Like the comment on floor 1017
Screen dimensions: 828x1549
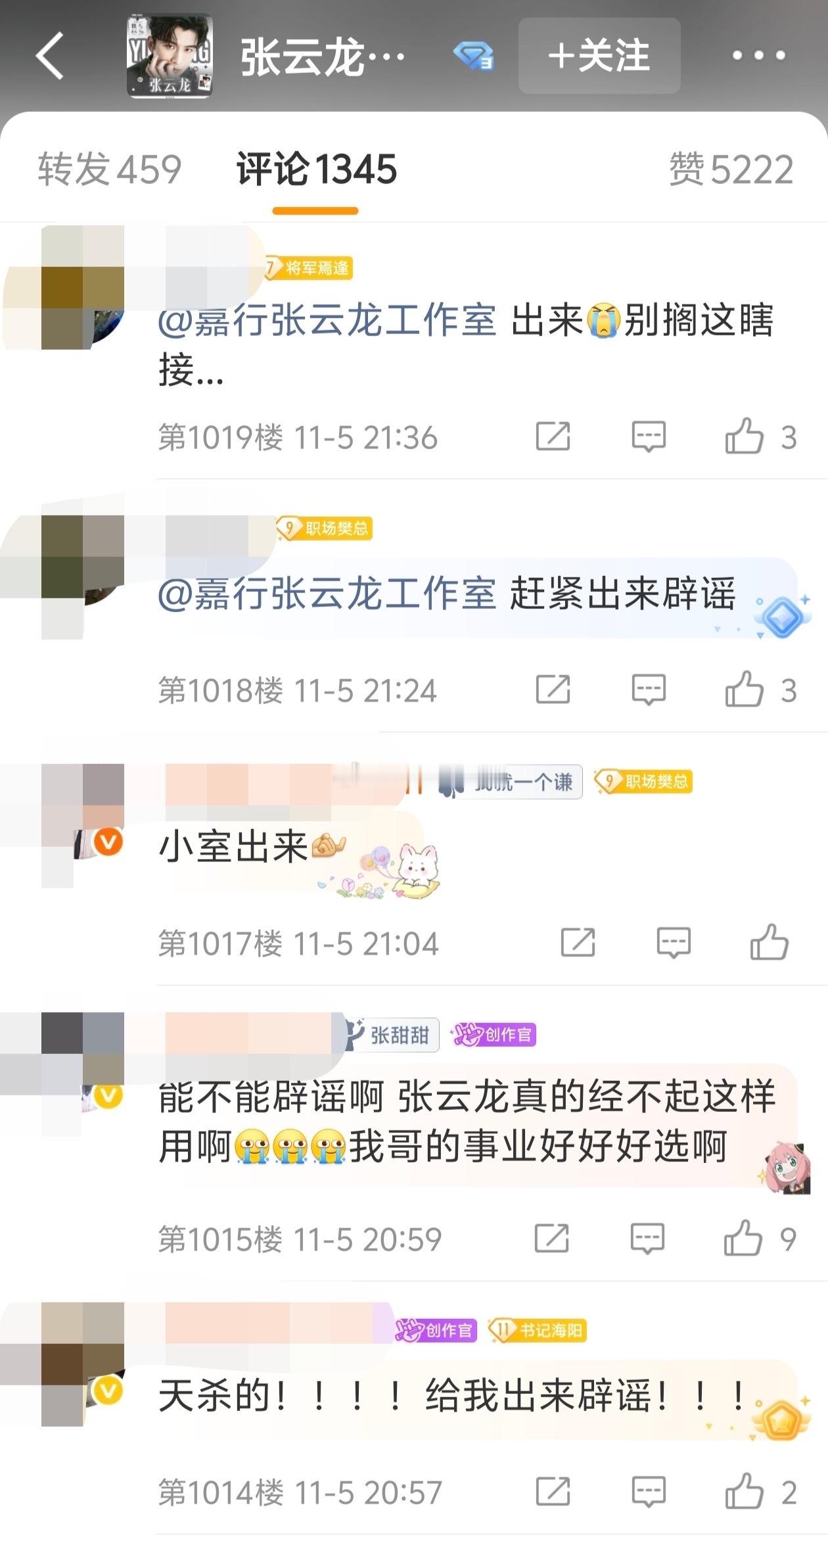click(769, 942)
